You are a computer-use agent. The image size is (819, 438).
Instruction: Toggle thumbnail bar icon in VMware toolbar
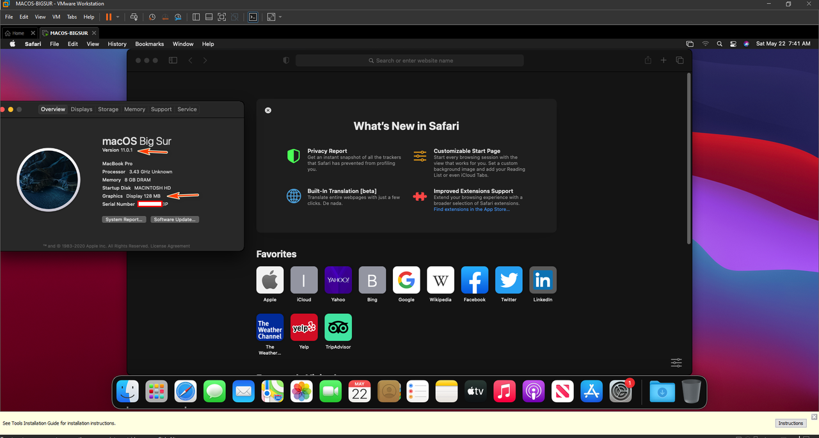point(209,17)
